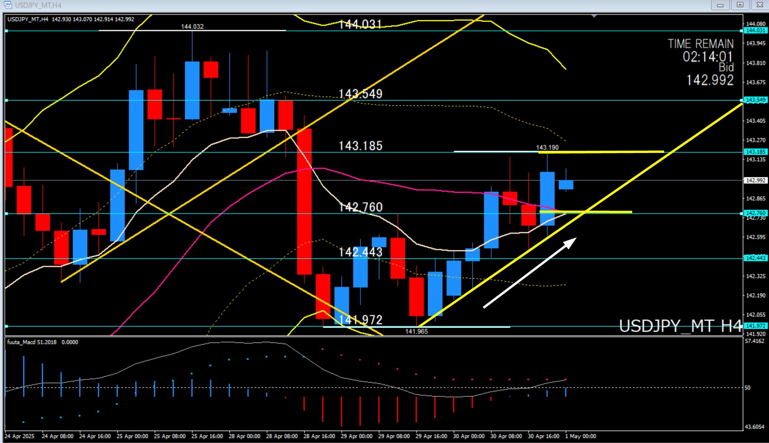Screen dimensions: 769x443
Task: Select the 142.760 price tag on the axis
Action: click(x=755, y=213)
